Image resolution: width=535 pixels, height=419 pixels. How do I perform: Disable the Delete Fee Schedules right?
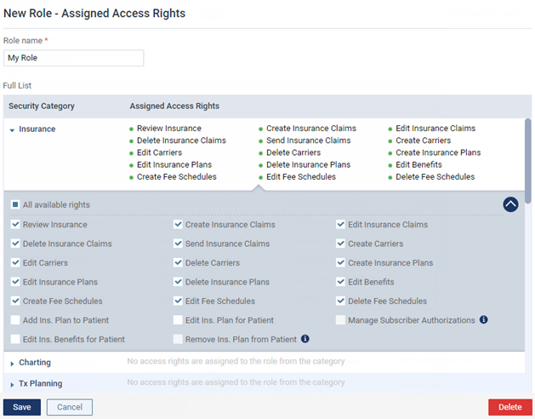click(x=341, y=301)
